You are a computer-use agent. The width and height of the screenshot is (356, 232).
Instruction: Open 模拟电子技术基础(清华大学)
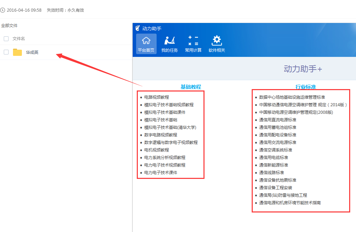tap(170, 127)
